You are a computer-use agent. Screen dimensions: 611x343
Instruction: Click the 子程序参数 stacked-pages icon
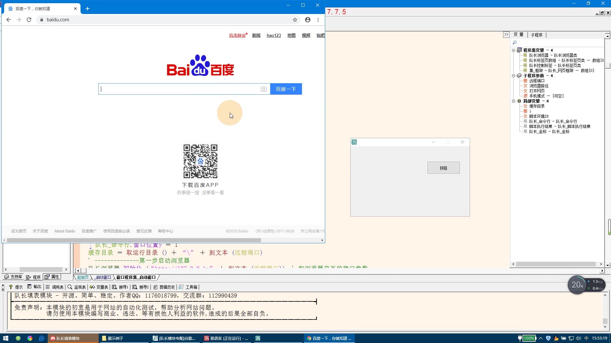tap(519, 76)
